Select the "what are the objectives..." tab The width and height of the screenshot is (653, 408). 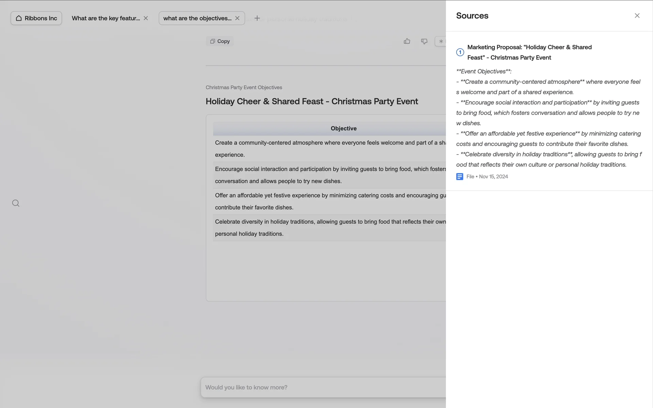197,18
